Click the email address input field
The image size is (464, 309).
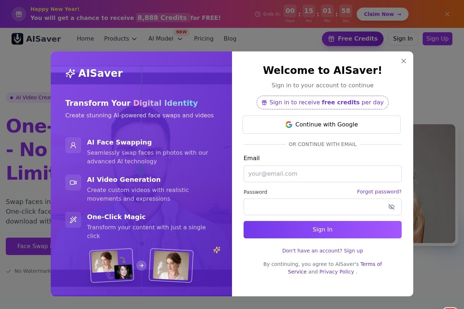[322, 174]
